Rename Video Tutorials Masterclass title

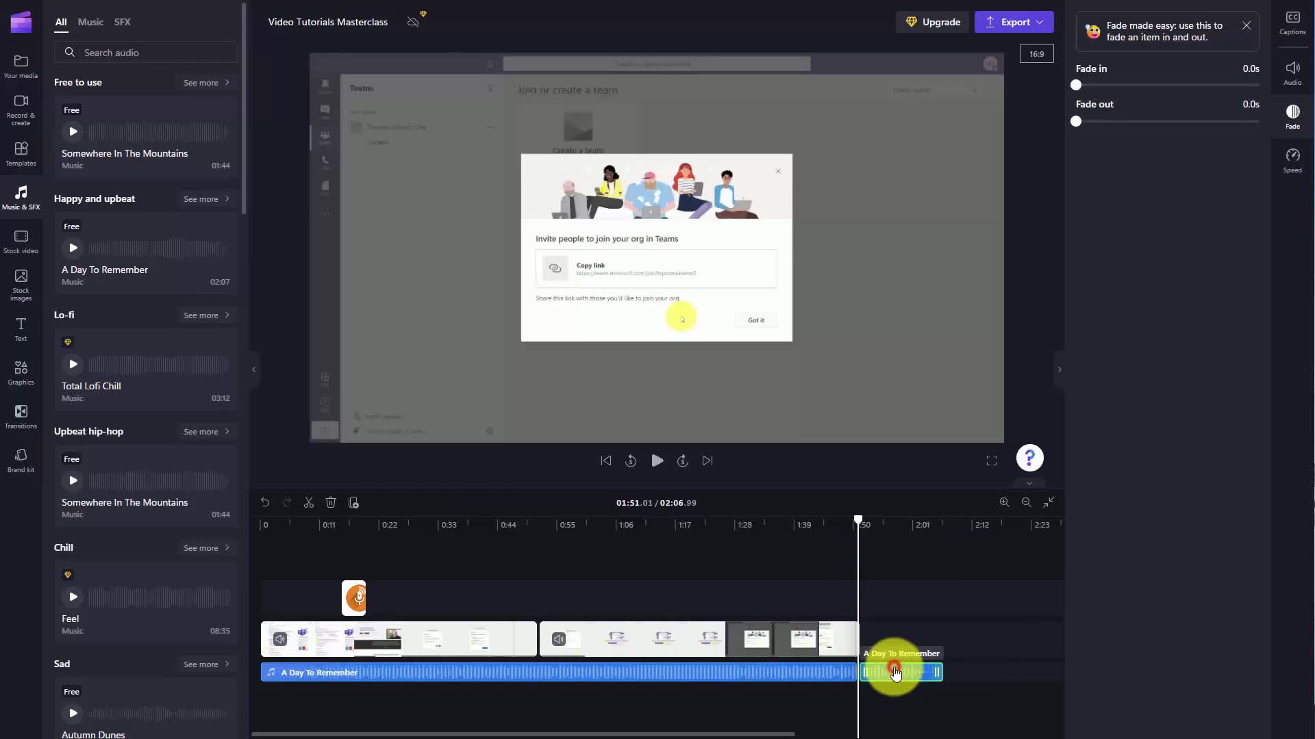click(x=327, y=22)
